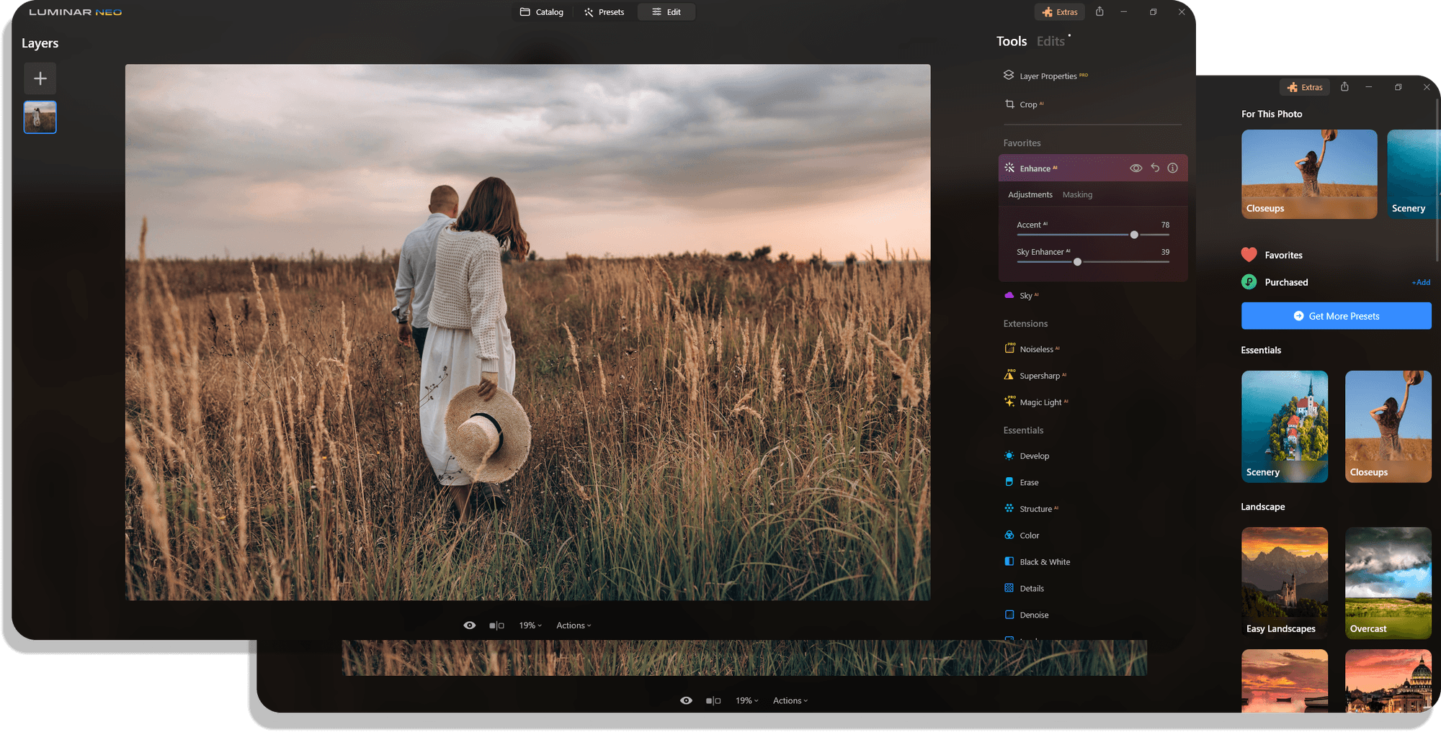Click the Get More Presets button
Screen dimensions: 1441x732
(1336, 315)
